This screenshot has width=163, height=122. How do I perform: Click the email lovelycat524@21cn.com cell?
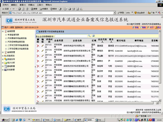137,46
